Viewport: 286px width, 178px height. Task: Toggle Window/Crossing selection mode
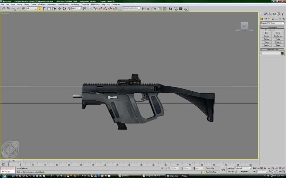[54, 9]
